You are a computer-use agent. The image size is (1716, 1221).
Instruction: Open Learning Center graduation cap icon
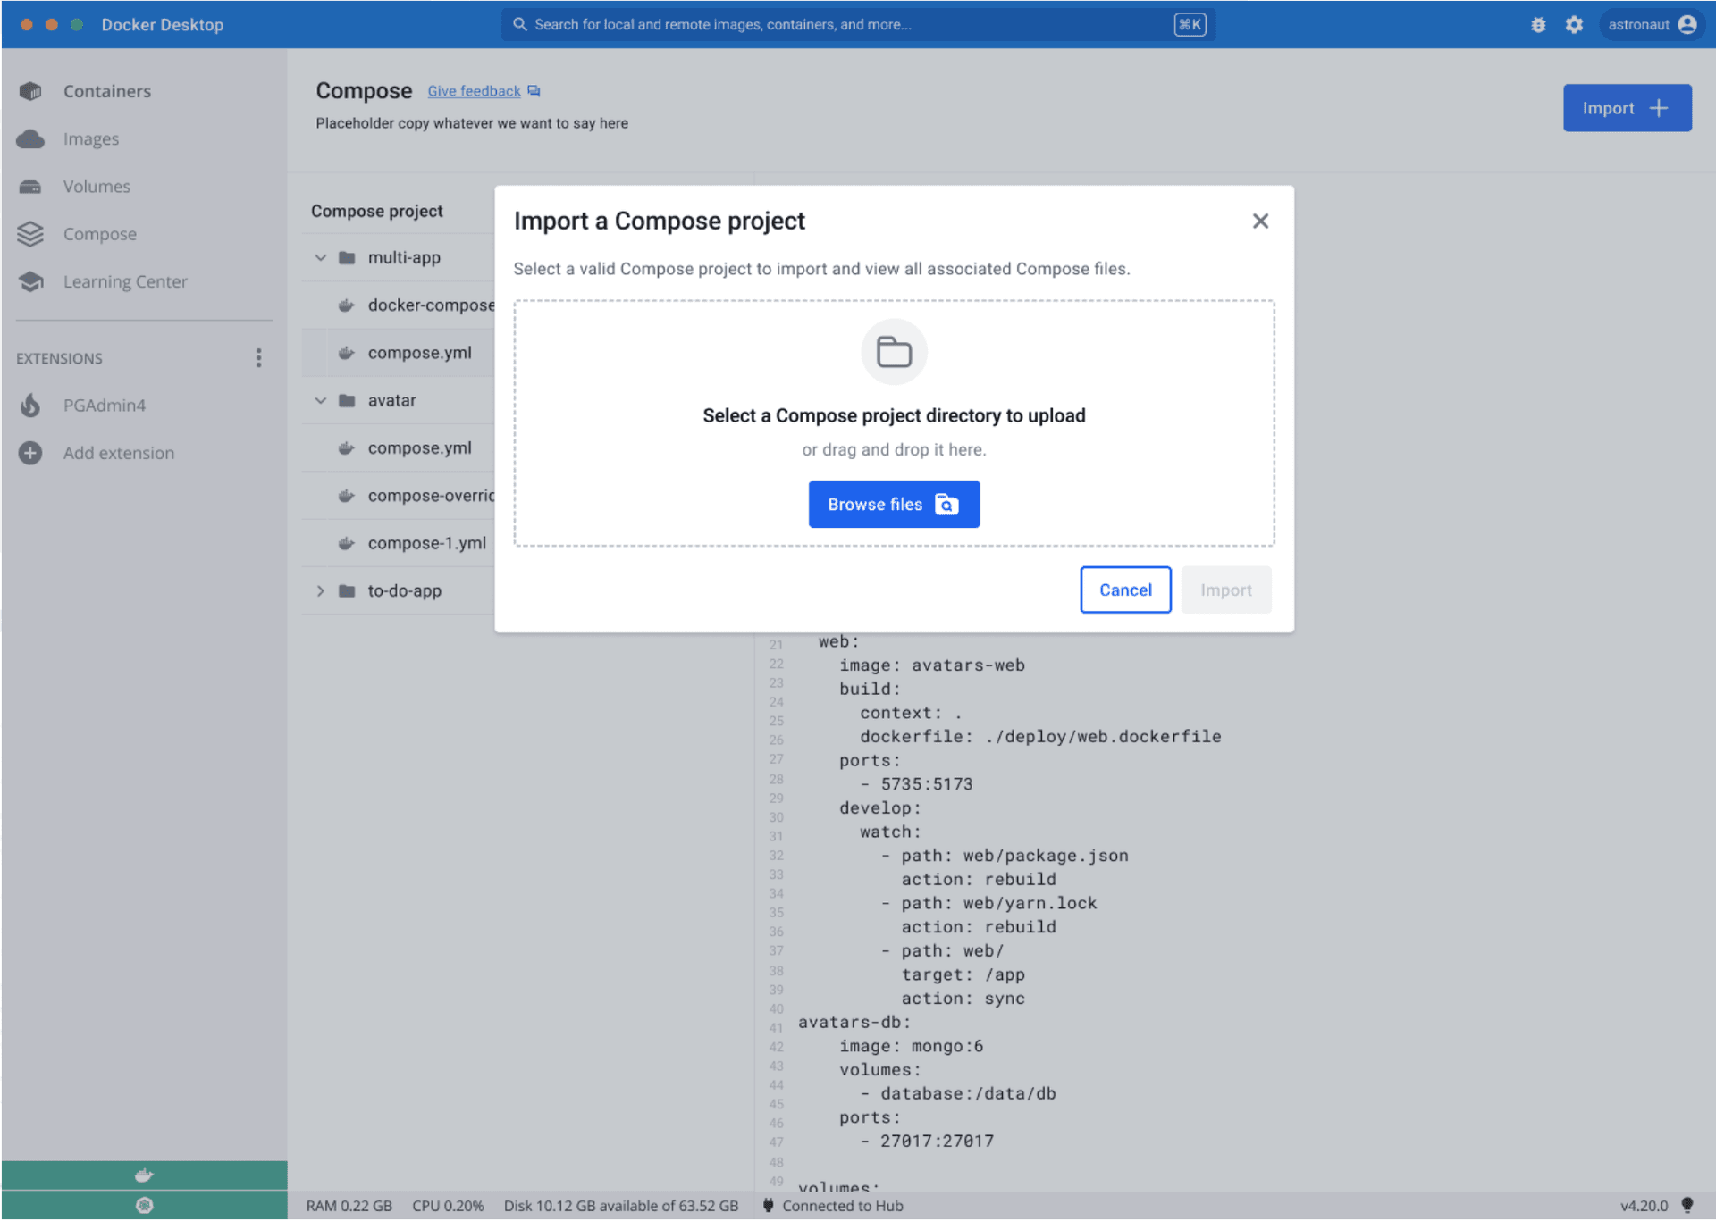point(30,281)
